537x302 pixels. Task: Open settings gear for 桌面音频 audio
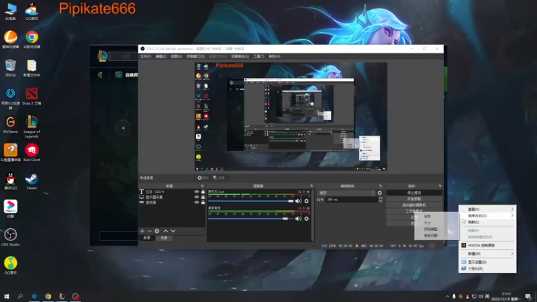pos(307,219)
